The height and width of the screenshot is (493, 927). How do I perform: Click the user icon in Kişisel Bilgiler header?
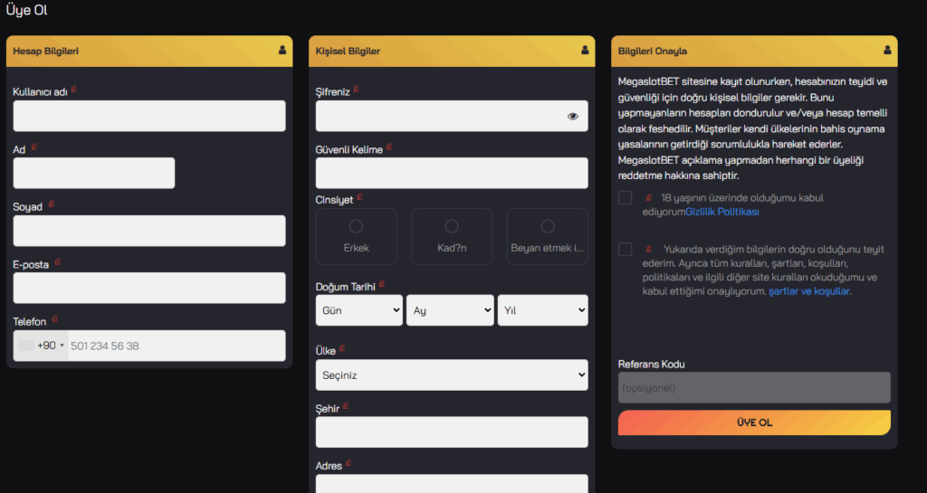pyautogui.click(x=585, y=50)
